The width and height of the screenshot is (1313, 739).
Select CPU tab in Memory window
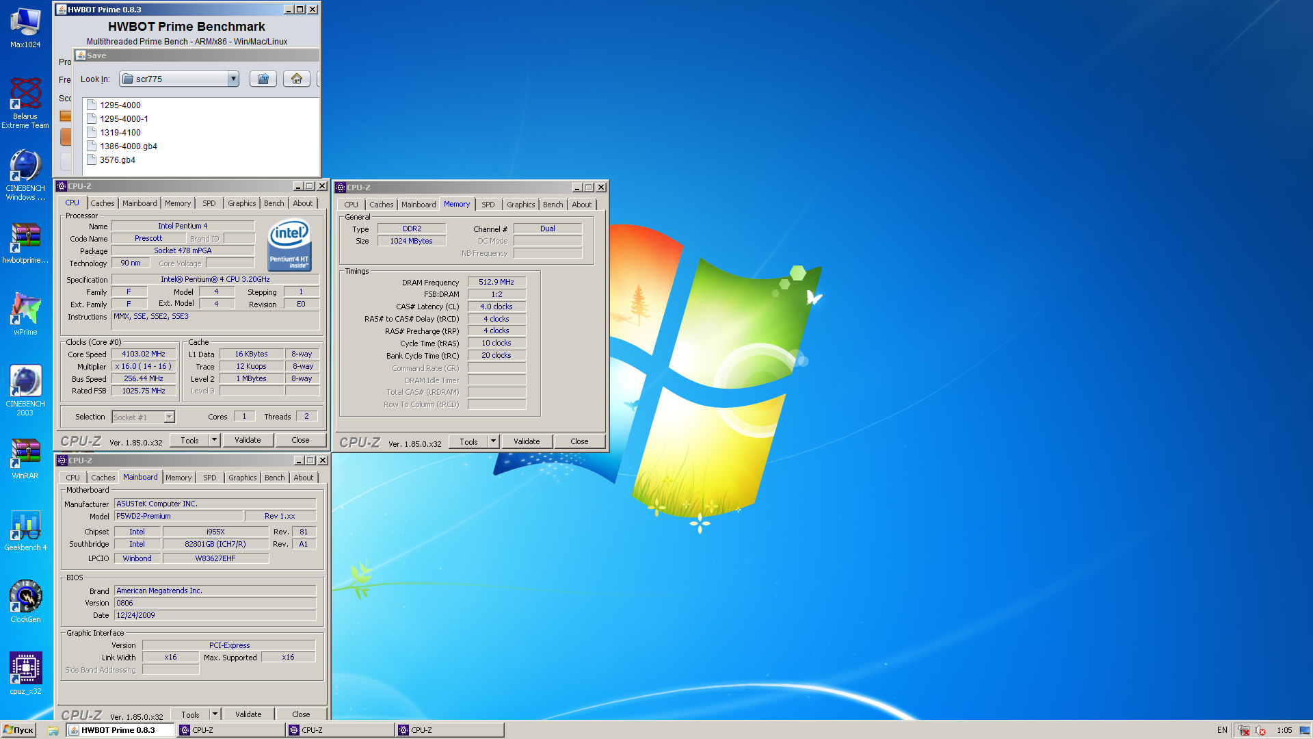point(352,205)
